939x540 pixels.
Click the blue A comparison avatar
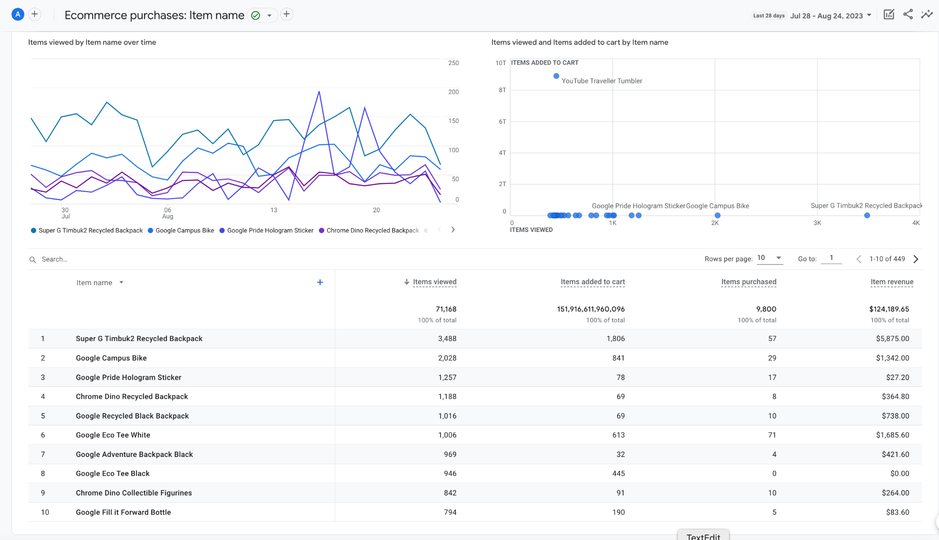point(17,15)
